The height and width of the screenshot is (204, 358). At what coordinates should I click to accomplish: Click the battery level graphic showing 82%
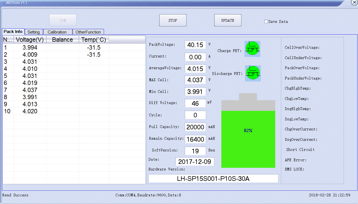248,130
